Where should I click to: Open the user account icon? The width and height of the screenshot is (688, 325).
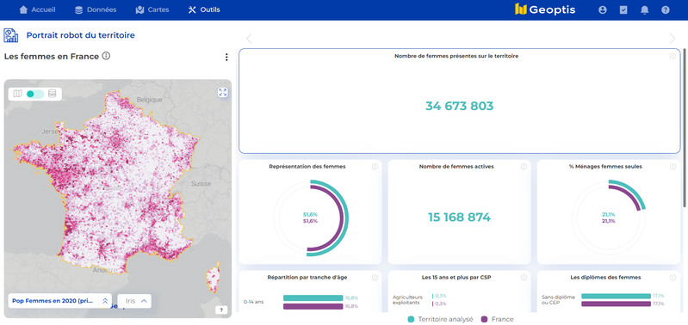click(603, 9)
